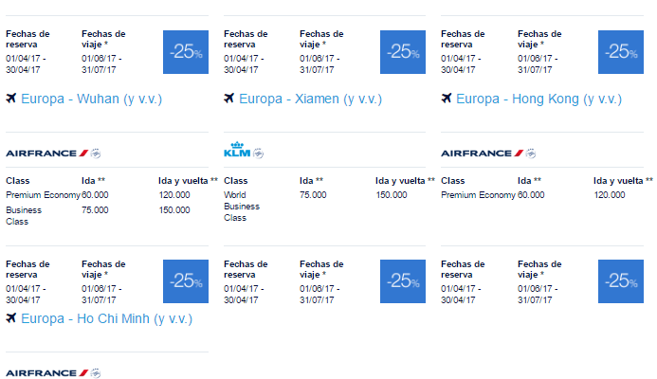Screen dimensions: 657x379
Task: Click the -25% badge above Ho Chi Minh
Action: coord(186,281)
